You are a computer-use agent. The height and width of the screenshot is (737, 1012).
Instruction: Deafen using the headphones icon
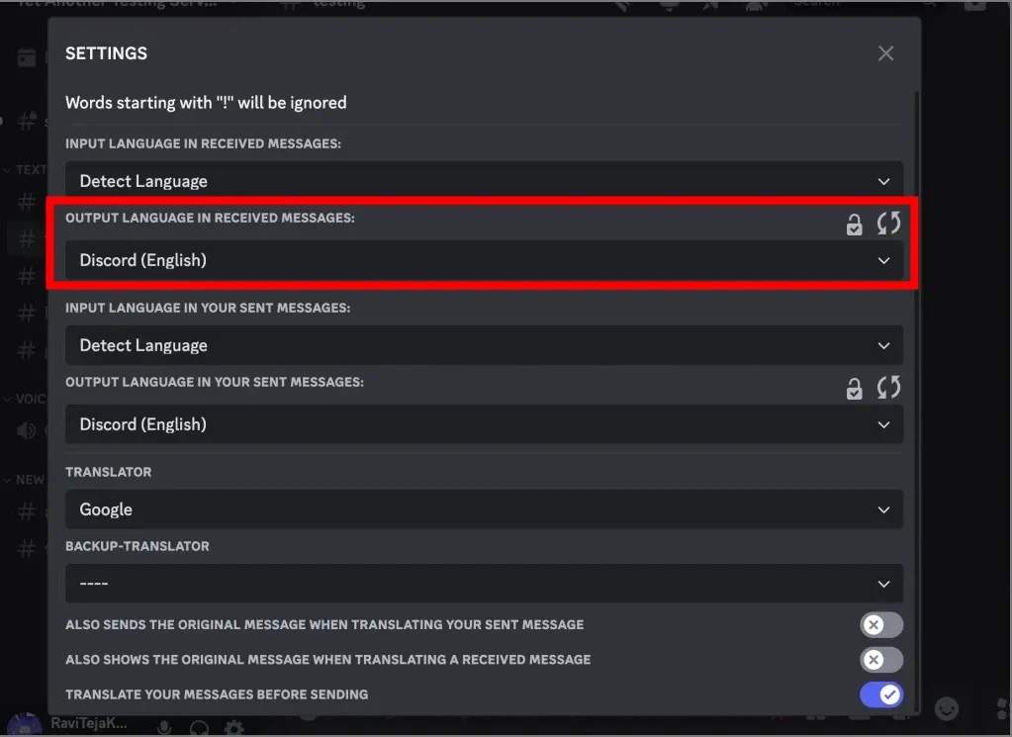click(x=199, y=728)
